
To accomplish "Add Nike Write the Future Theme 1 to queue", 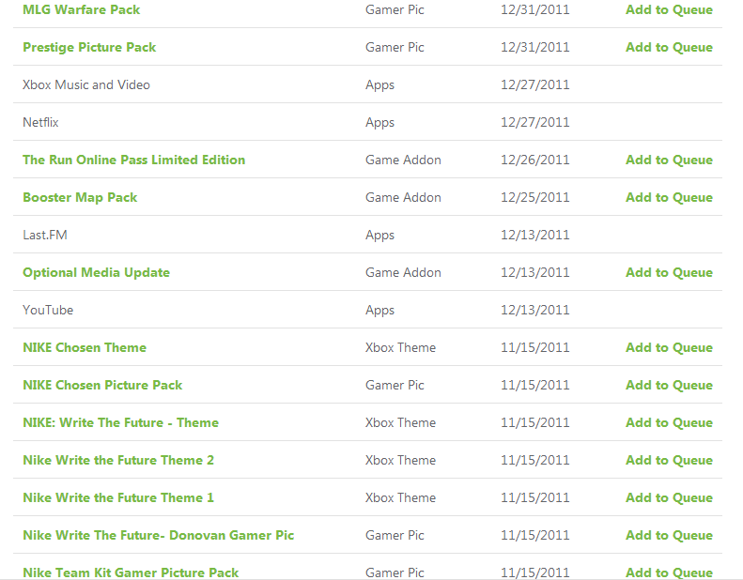I will pos(669,497).
